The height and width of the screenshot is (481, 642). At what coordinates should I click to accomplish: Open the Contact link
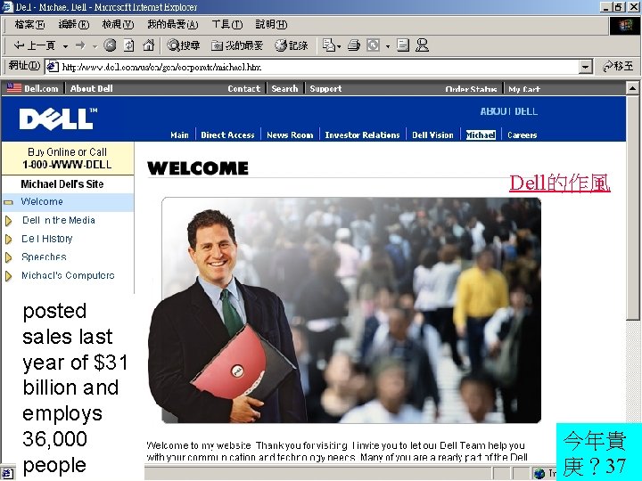point(244,88)
